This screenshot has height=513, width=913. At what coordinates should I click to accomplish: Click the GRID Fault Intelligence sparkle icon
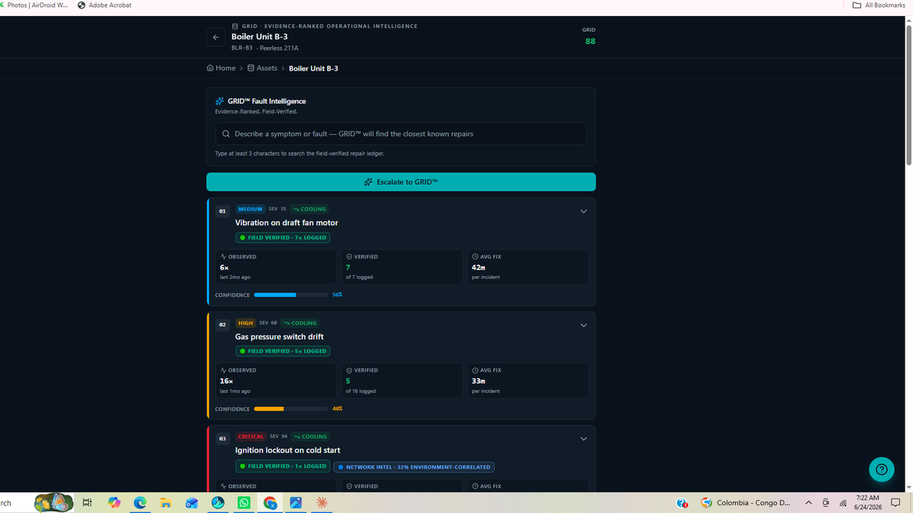220,101
